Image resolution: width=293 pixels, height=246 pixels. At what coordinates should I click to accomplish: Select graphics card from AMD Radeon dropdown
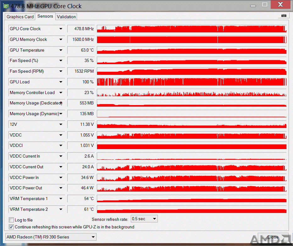pyautogui.click(x=51, y=237)
